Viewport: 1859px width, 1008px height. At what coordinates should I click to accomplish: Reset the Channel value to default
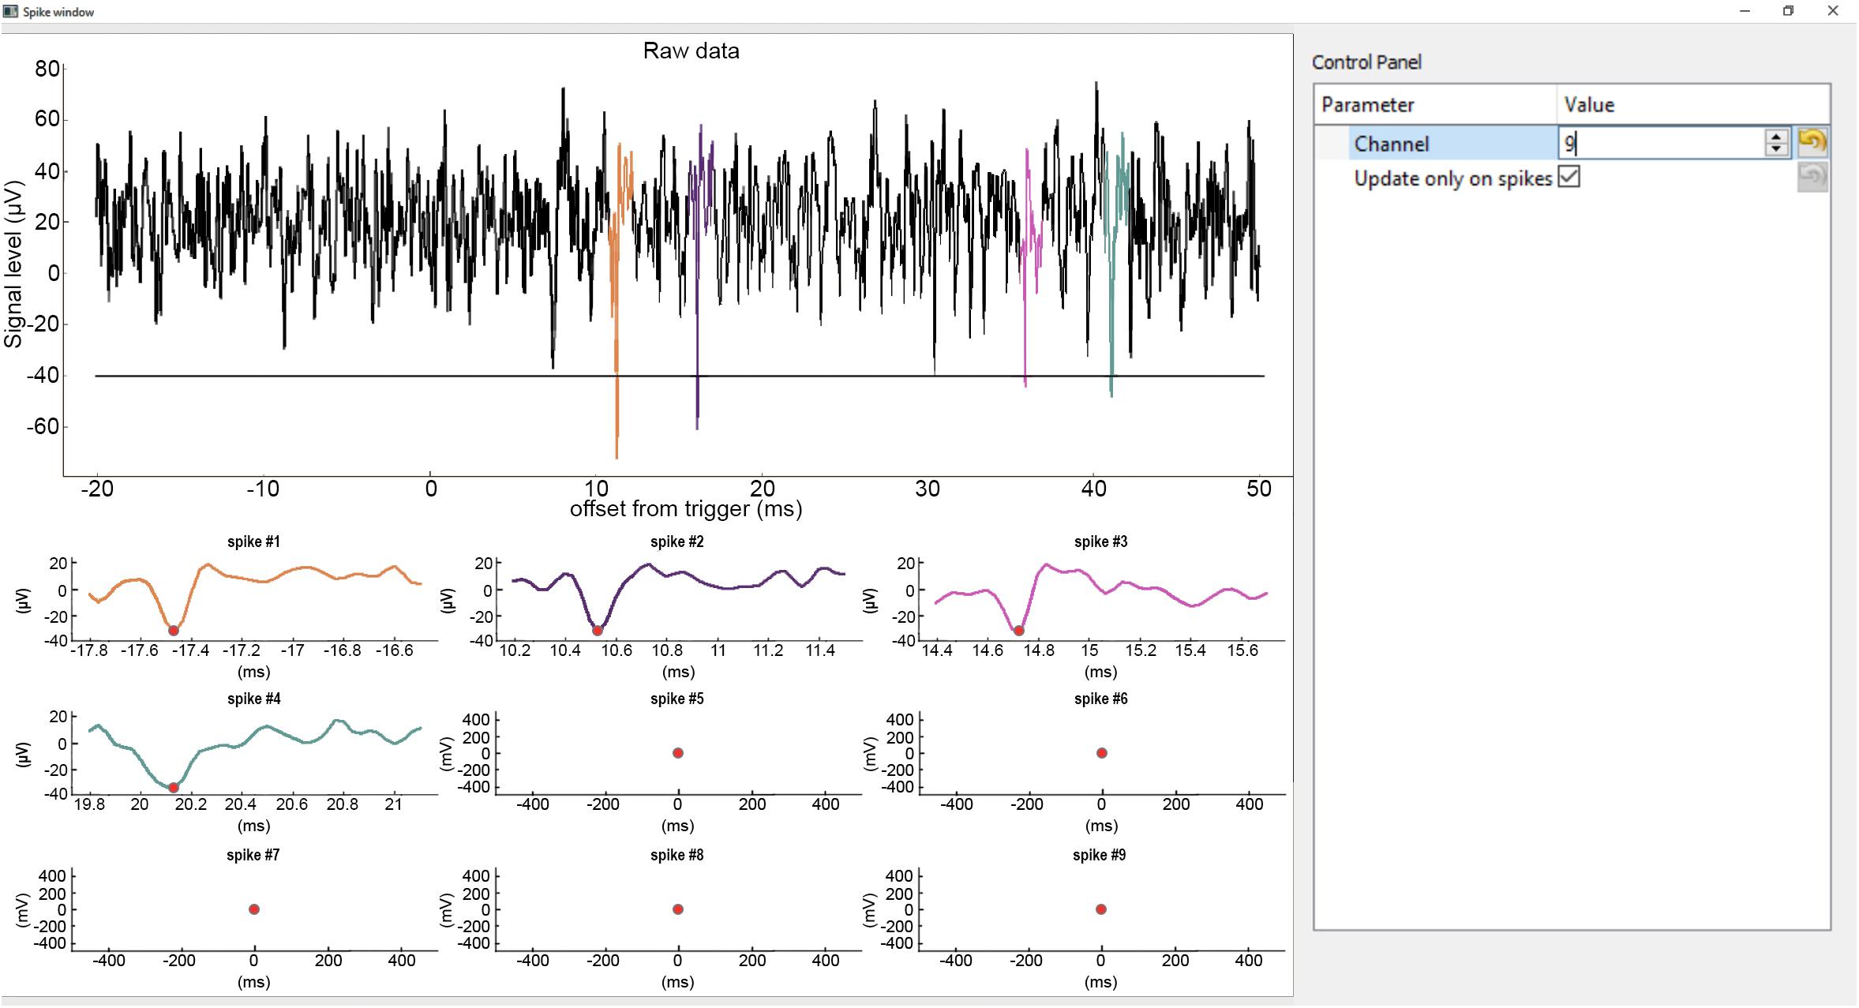(x=1812, y=142)
